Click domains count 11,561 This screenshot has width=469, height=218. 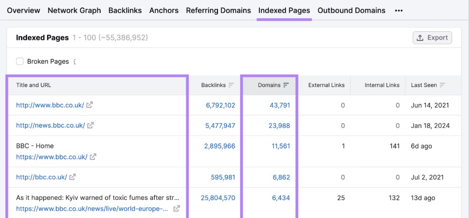point(281,146)
